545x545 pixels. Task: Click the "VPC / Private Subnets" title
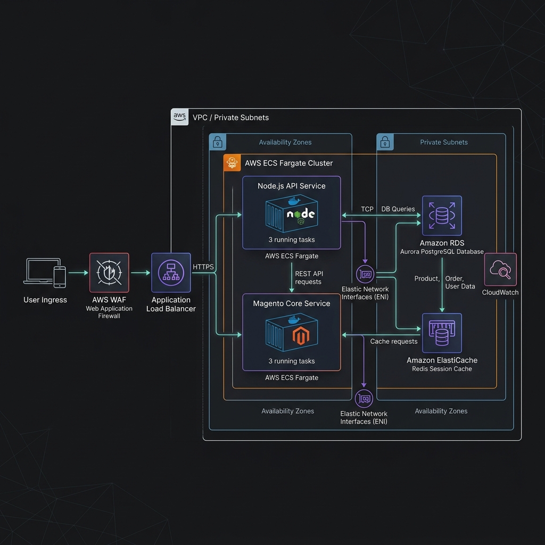click(231, 118)
